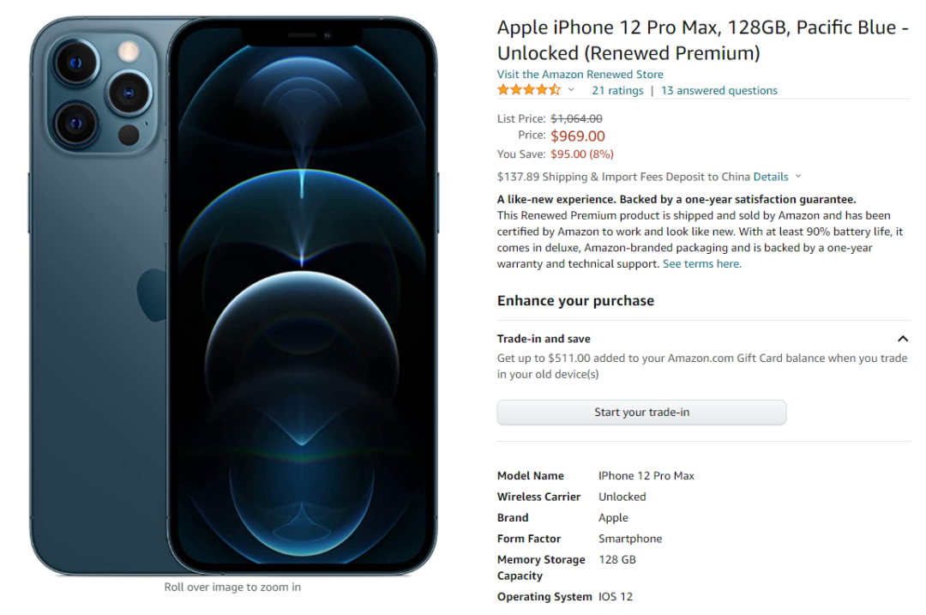The width and height of the screenshot is (926, 615).
Task: Open the See terms here link
Action: pyautogui.click(x=701, y=264)
